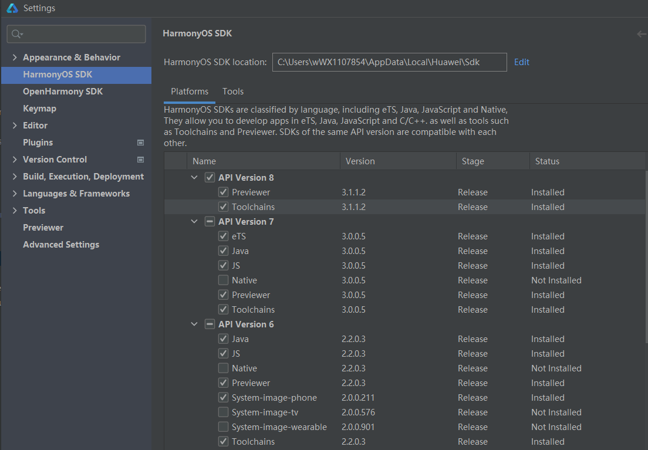Uncheck Toolchains 3.1.1.2 checkbox
Viewport: 648px width, 450px height.
(223, 207)
